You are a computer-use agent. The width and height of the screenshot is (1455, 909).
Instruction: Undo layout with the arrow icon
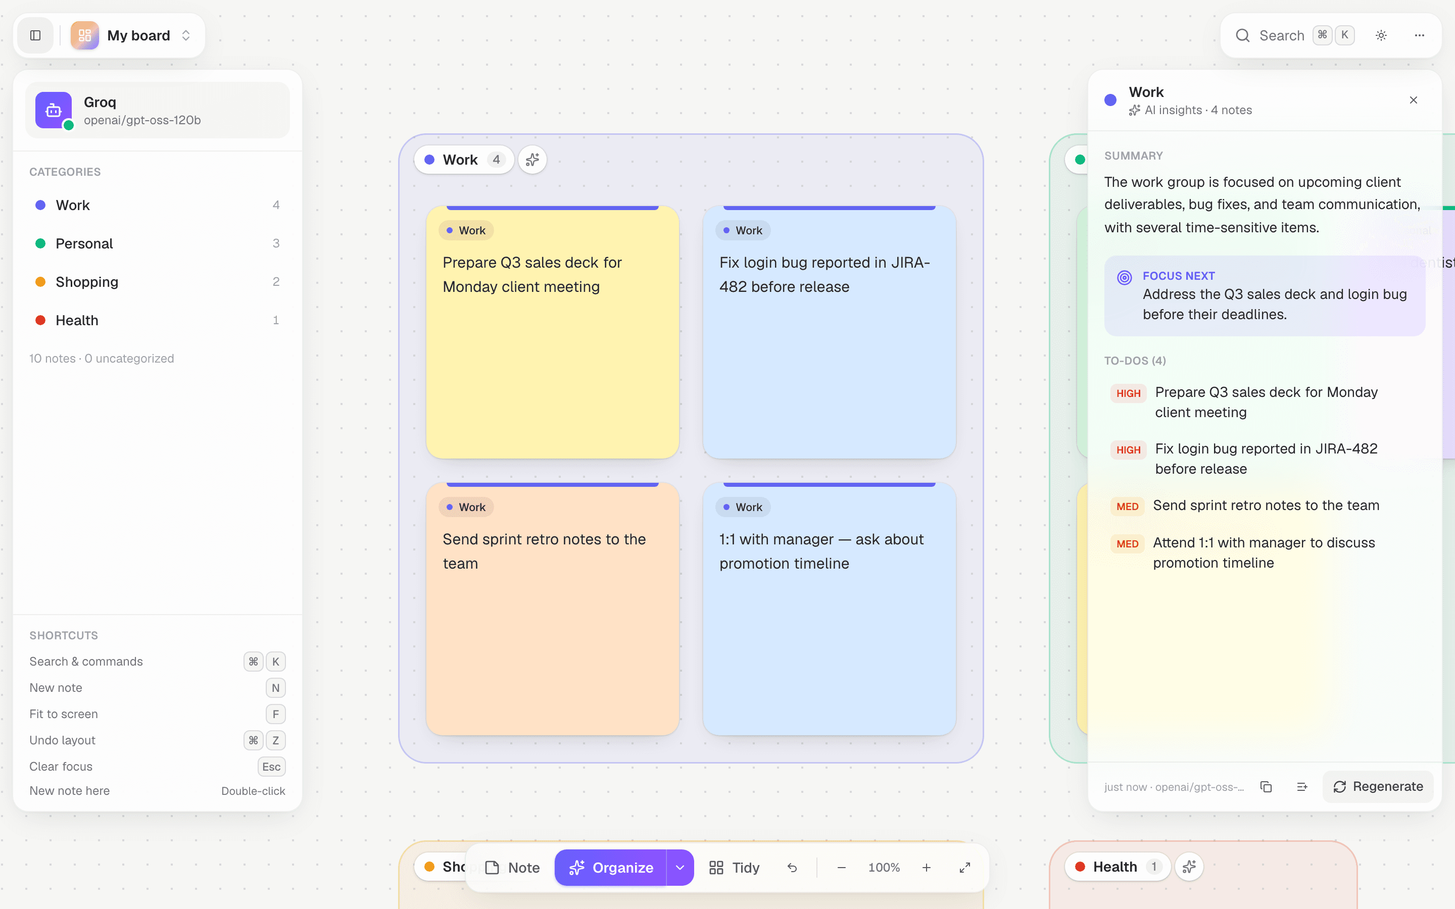[792, 868]
